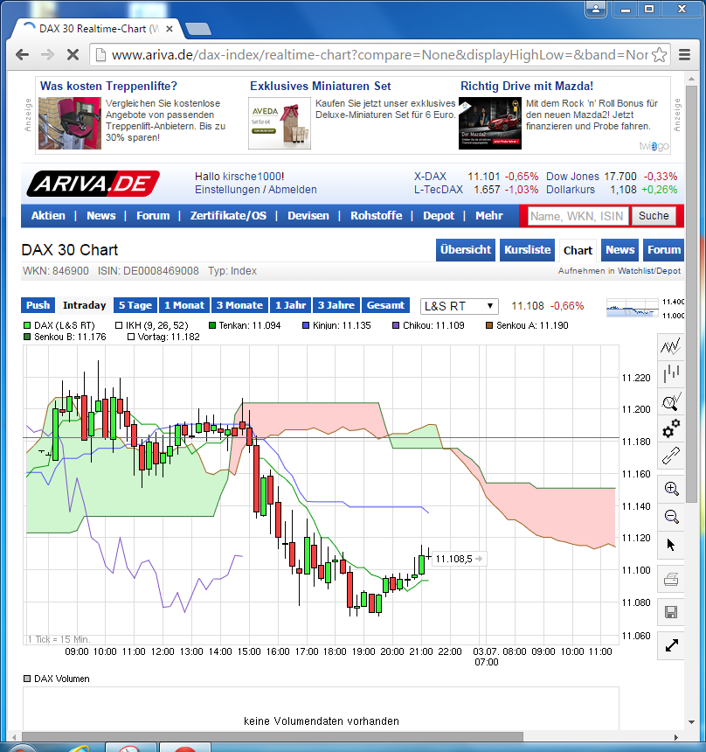The height and width of the screenshot is (752, 706).
Task: Expand the Mehr navigation menu
Action: tap(488, 215)
